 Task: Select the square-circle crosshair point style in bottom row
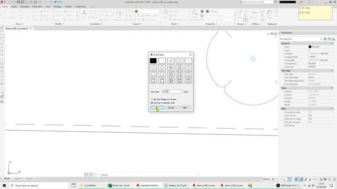pyautogui.click(x=171, y=80)
